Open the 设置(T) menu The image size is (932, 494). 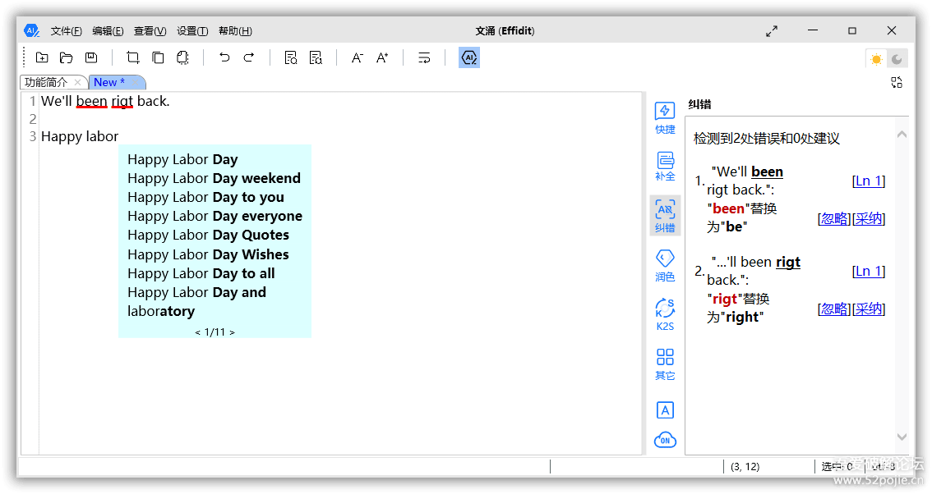192,31
